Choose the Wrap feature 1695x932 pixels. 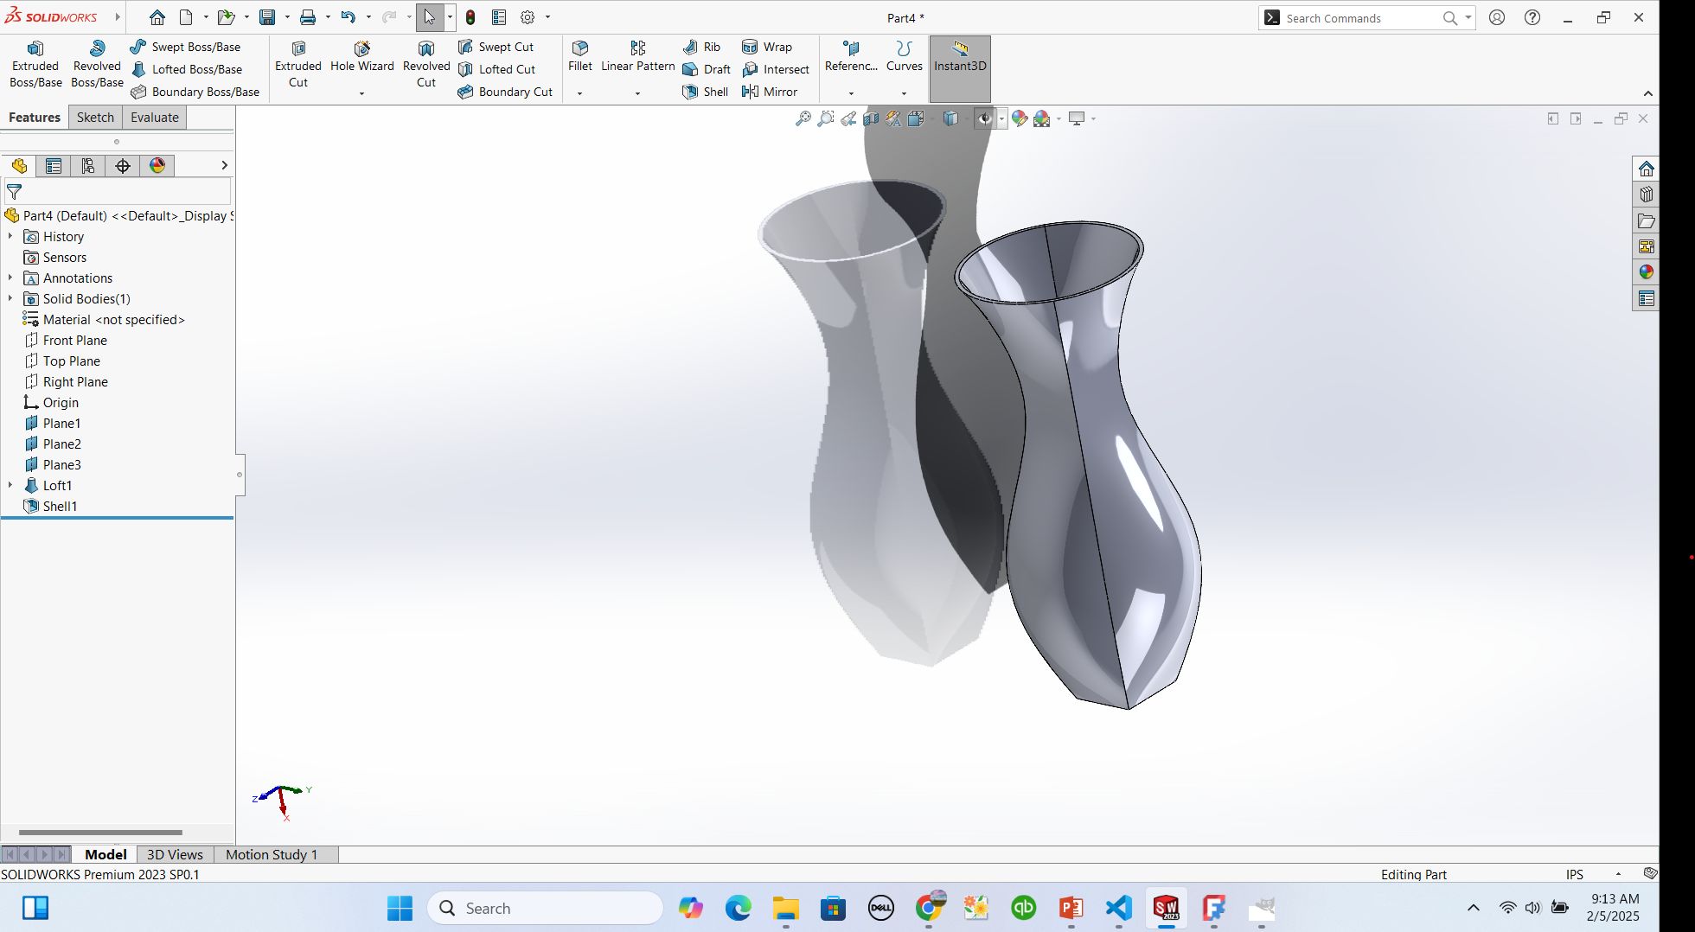pos(767,47)
